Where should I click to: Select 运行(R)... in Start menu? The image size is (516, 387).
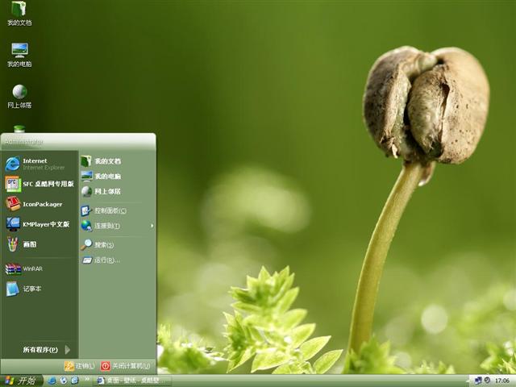tap(105, 260)
